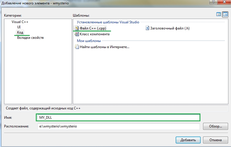
Task: Choose the Класс компонента template icon
Action: [77, 34]
